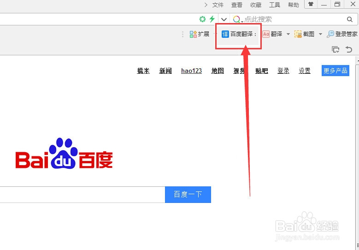Screen dimensions: 359x250
Task: Click the 更多产品 button
Action: tap(335, 71)
